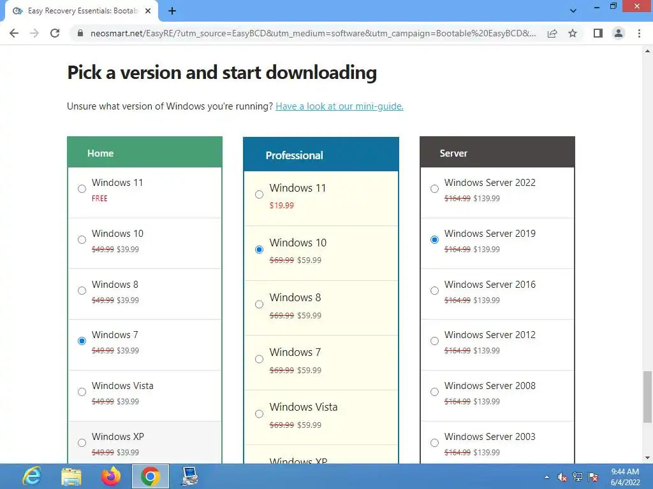Go back to the previous page
The image size is (653, 489).
tap(14, 33)
